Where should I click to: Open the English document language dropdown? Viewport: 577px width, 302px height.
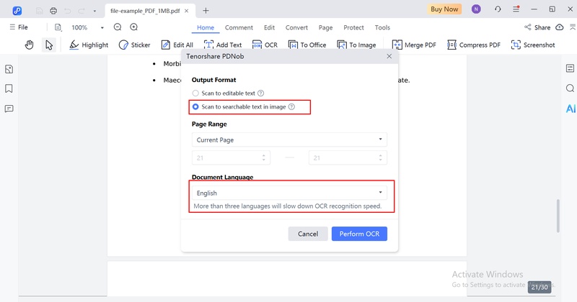(x=289, y=193)
